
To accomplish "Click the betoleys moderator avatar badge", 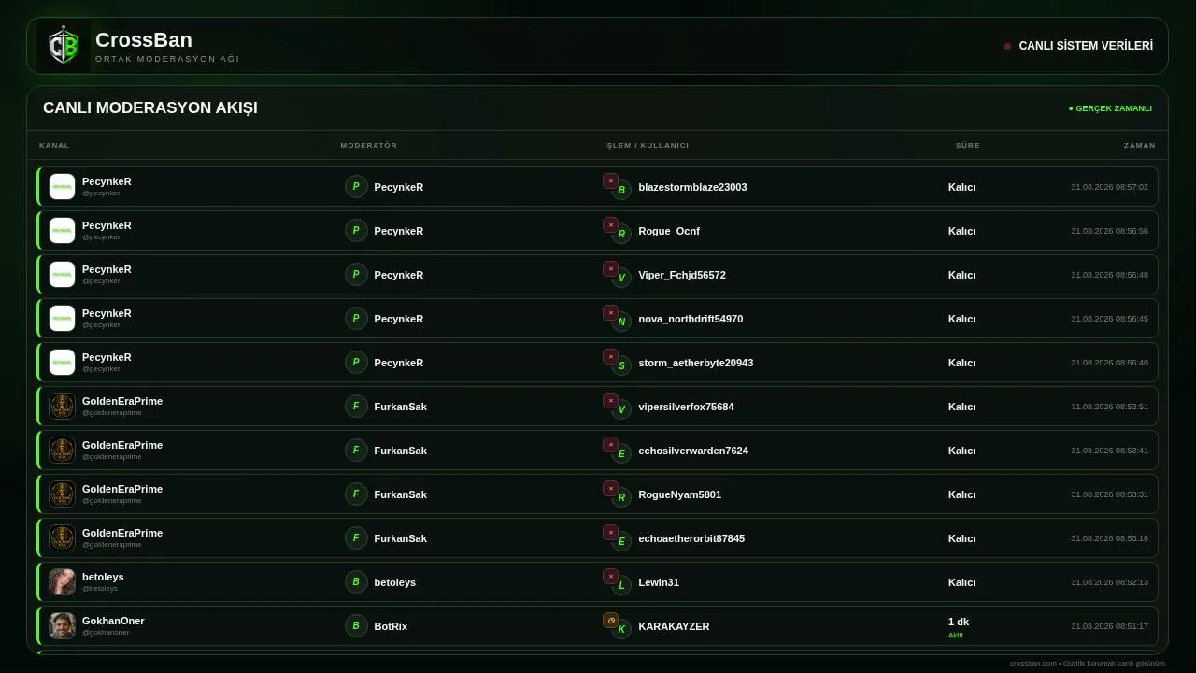I will pos(356,581).
